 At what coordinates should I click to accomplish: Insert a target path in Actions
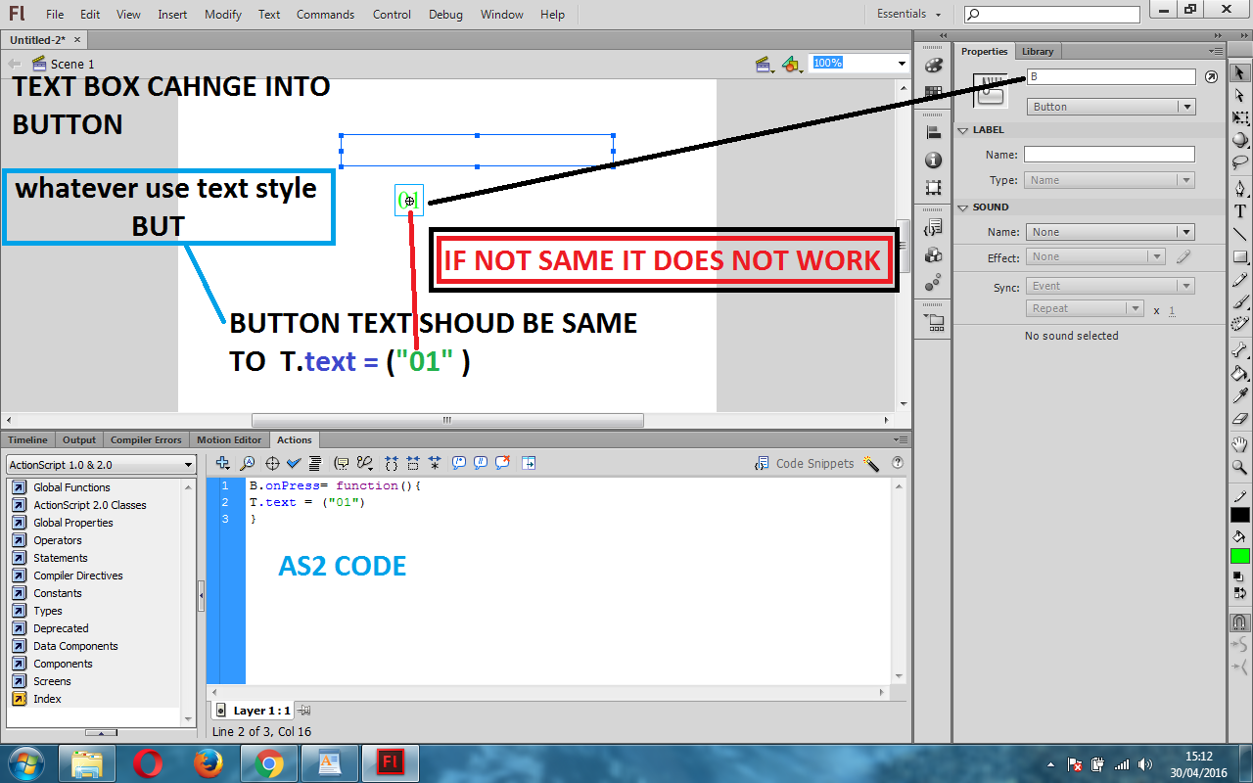click(272, 463)
